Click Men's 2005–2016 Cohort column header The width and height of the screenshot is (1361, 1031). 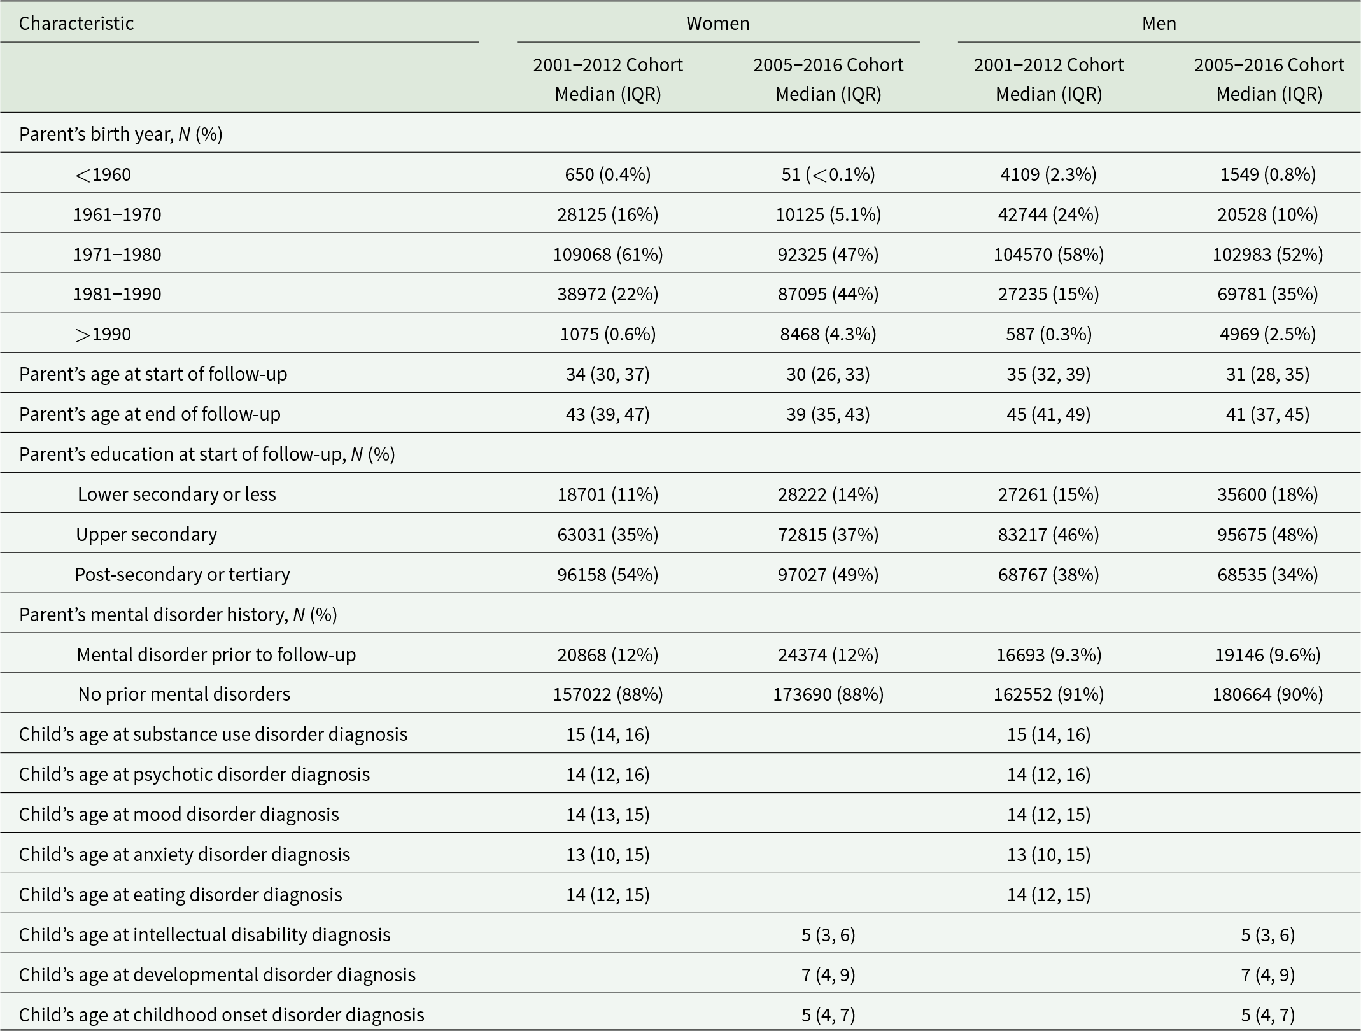(x=1269, y=79)
